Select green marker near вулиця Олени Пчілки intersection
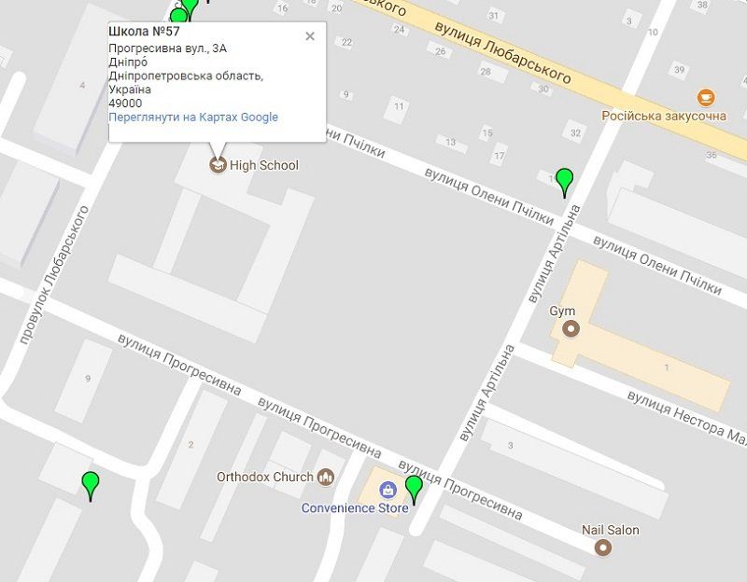This screenshot has width=747, height=582. [564, 178]
